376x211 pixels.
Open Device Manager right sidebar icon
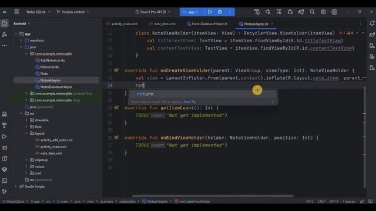(372, 46)
